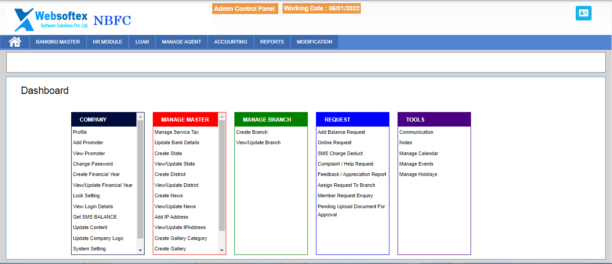Viewport: 612px width, 264px height.
Task: Open Create News
Action: 169,196
